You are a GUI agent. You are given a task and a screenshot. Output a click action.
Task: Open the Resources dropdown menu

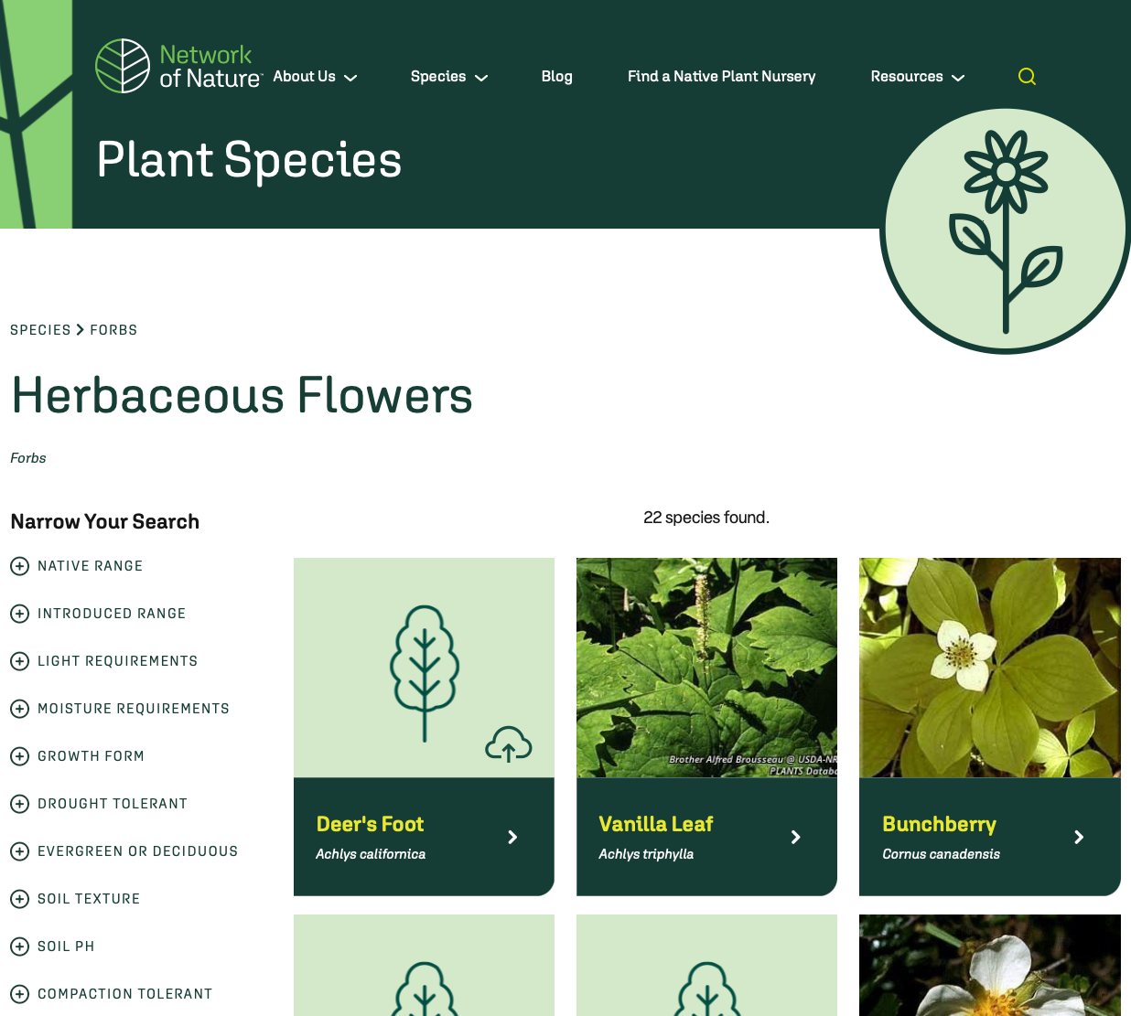pyautogui.click(x=917, y=77)
